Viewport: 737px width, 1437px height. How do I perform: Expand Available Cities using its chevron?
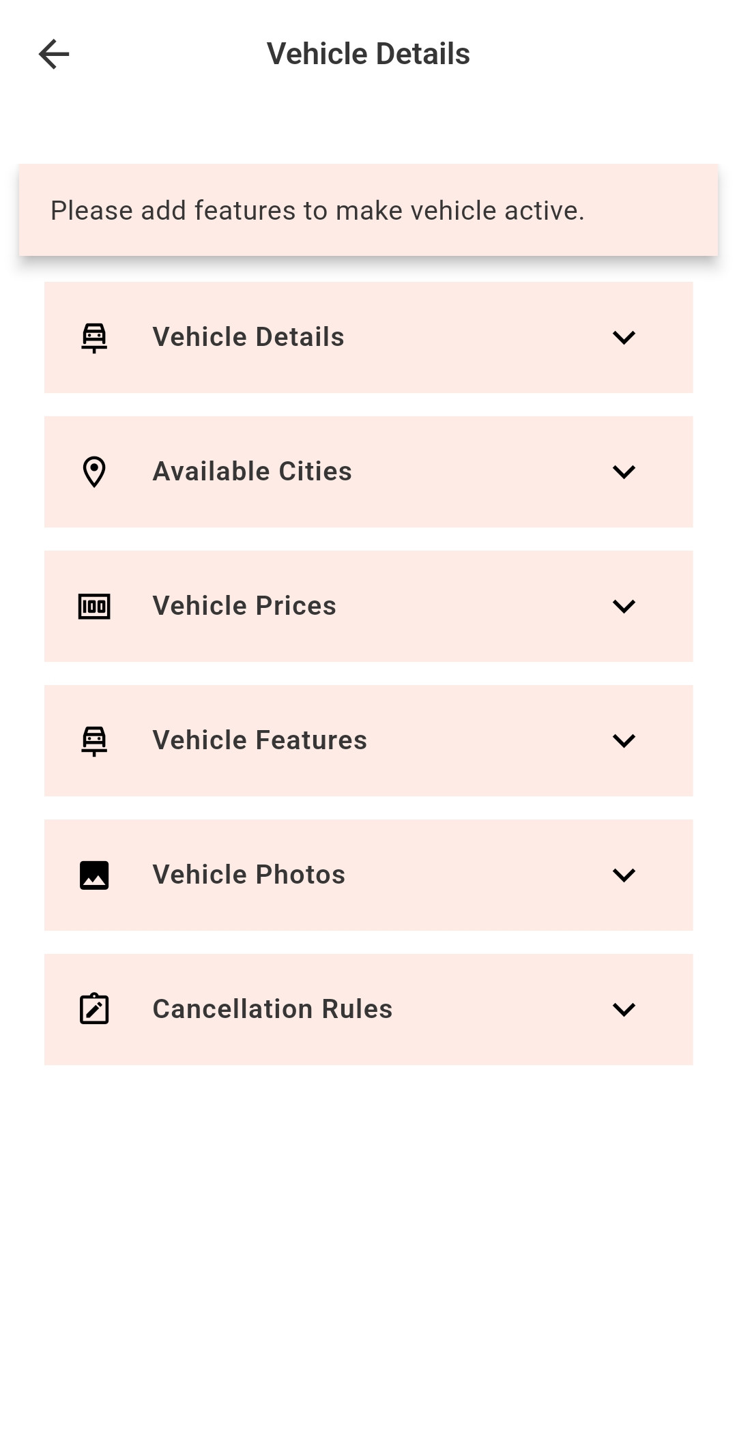(x=624, y=471)
